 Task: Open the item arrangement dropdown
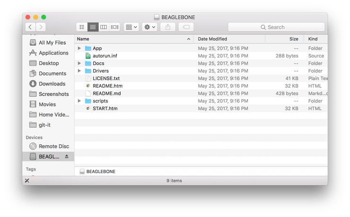[x=131, y=27]
